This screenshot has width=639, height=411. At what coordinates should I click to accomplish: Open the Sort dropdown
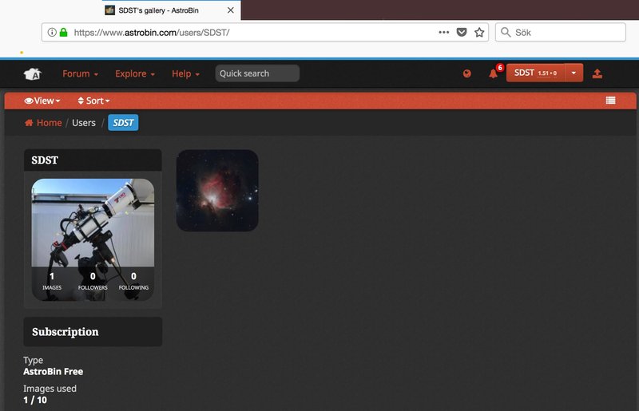(93, 101)
